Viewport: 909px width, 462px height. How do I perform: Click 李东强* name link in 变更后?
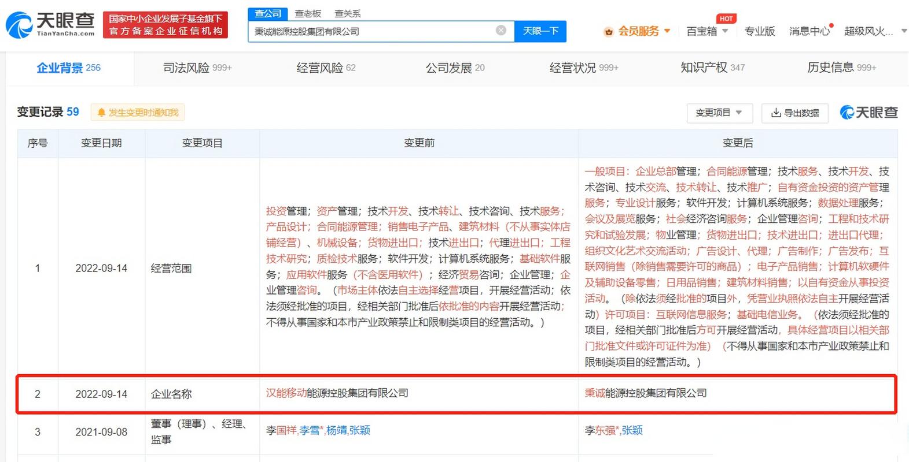(x=601, y=430)
